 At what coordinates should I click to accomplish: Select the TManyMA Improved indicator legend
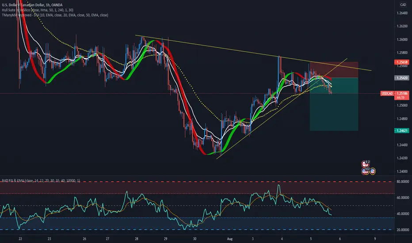tap(55, 15)
